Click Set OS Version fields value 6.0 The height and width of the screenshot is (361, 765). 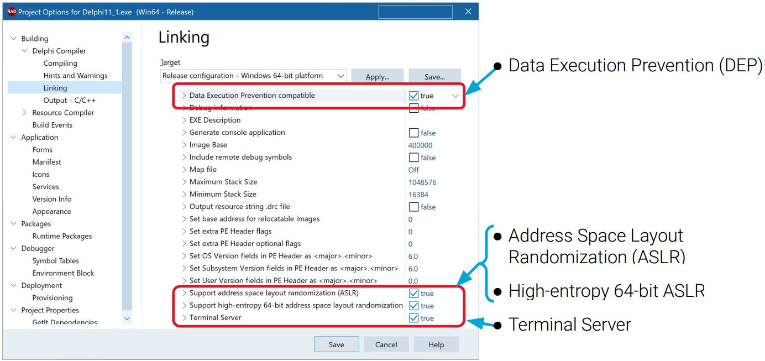pyautogui.click(x=413, y=257)
